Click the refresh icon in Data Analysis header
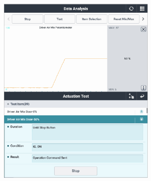Screen dimensions: 151x181 (x=131, y=9)
